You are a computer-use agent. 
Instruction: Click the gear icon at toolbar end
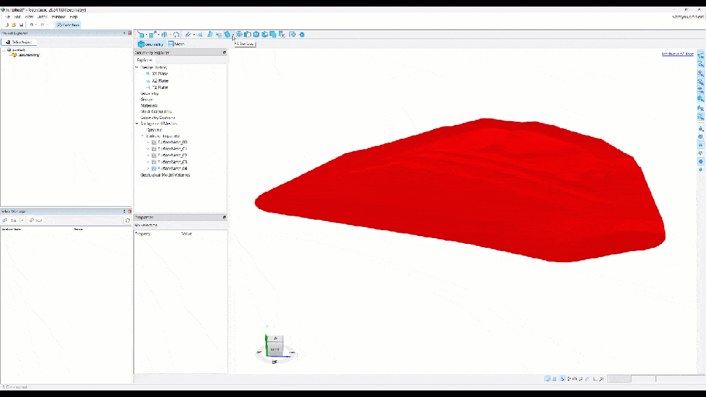point(302,35)
